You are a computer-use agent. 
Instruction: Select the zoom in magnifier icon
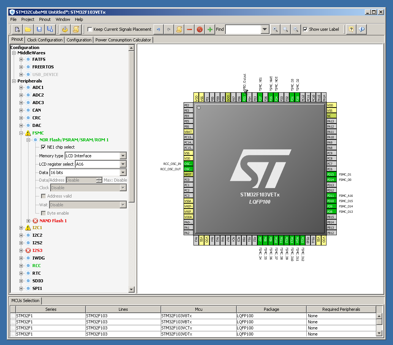[x=275, y=29]
